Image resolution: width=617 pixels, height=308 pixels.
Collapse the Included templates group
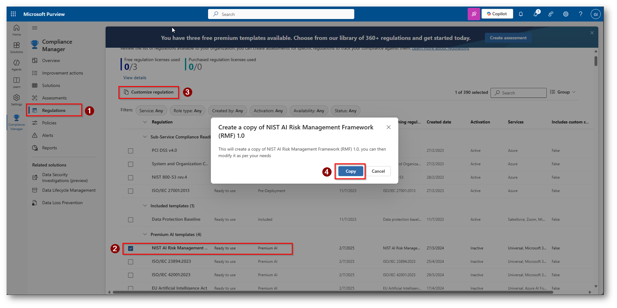click(x=145, y=206)
